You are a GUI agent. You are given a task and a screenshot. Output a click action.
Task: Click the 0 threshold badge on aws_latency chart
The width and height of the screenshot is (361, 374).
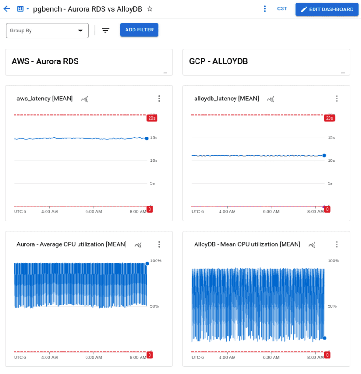[x=150, y=209]
